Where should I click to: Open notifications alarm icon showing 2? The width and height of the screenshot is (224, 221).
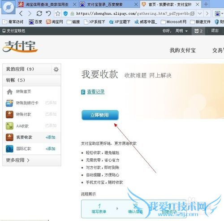(x=198, y=31)
